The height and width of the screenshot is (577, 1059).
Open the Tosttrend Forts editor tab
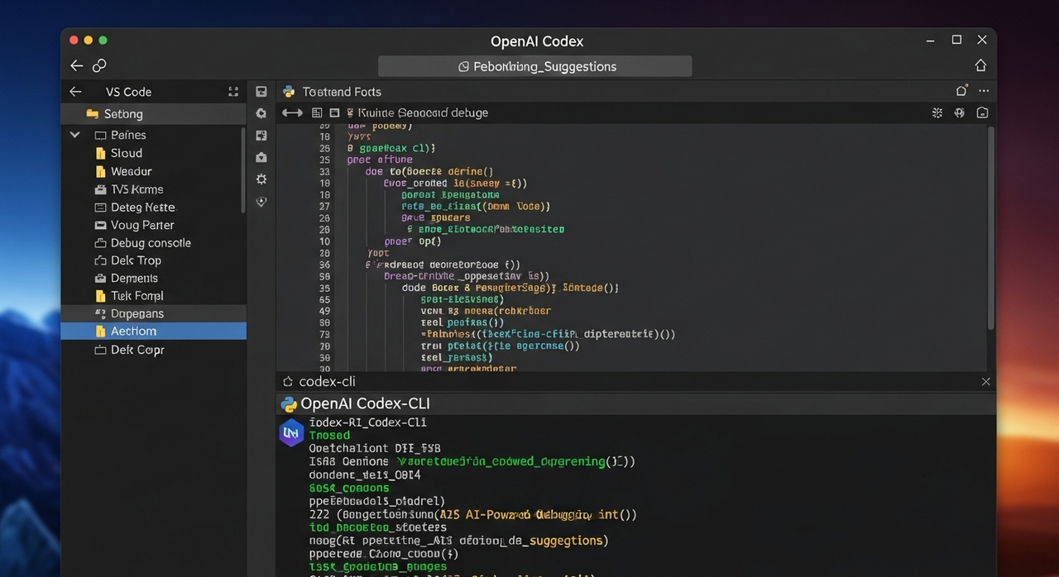(341, 92)
